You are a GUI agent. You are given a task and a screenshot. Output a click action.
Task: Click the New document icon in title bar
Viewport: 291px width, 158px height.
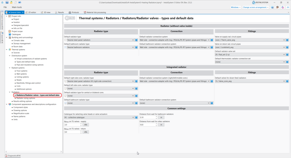point(16,2)
